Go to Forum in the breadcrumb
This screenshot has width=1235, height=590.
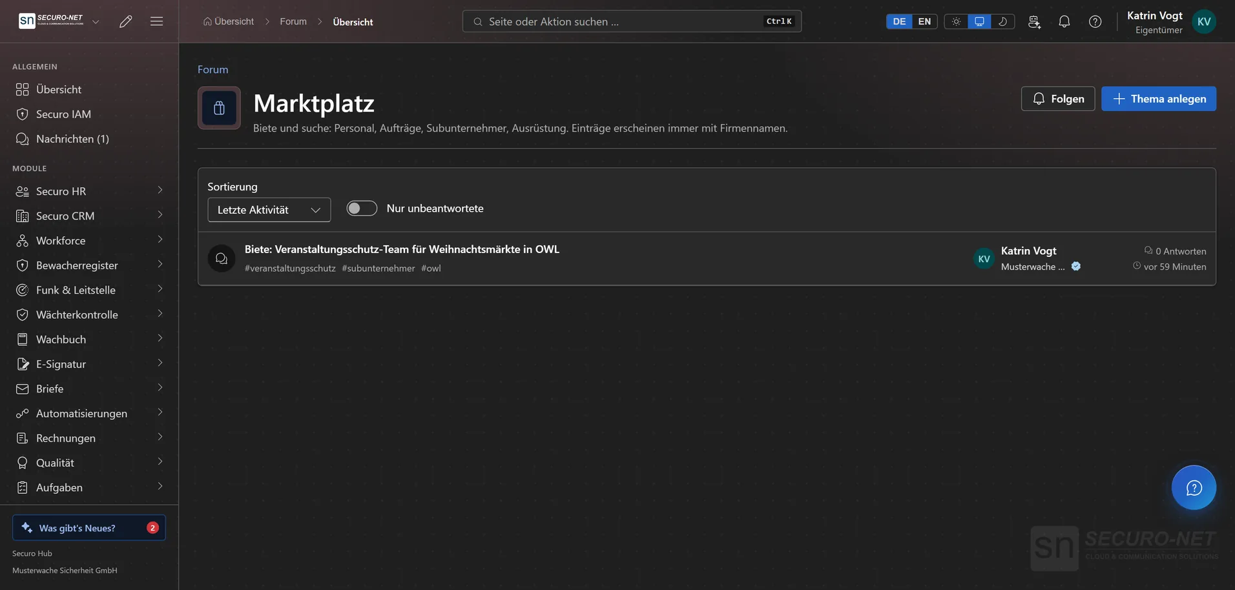point(293,21)
